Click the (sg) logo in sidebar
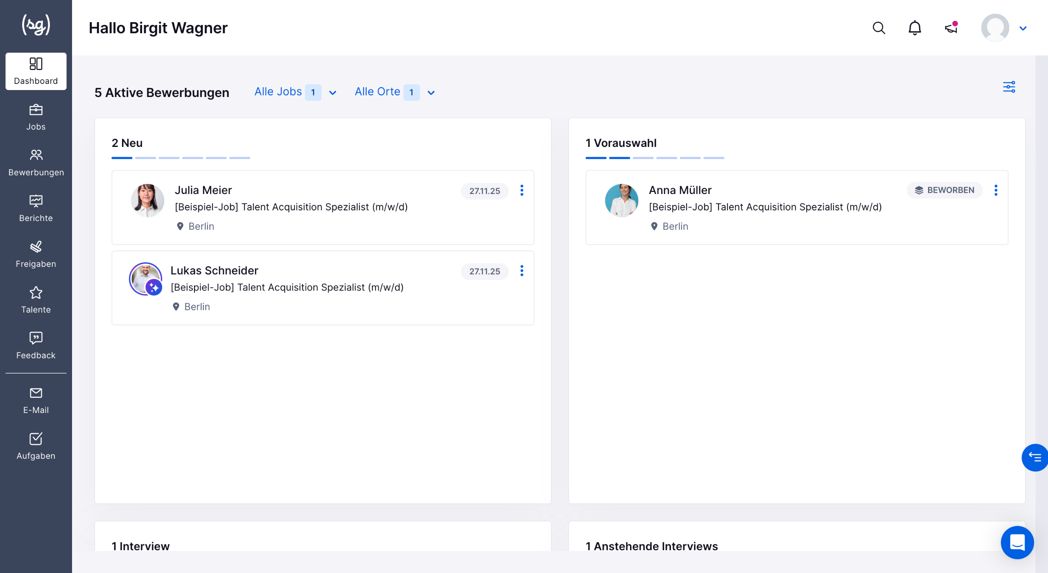1048x573 pixels. [x=36, y=25]
